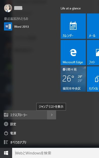The image size is (99, 158).
Task: Click the 電源 power icon
Action: pos(6,133)
